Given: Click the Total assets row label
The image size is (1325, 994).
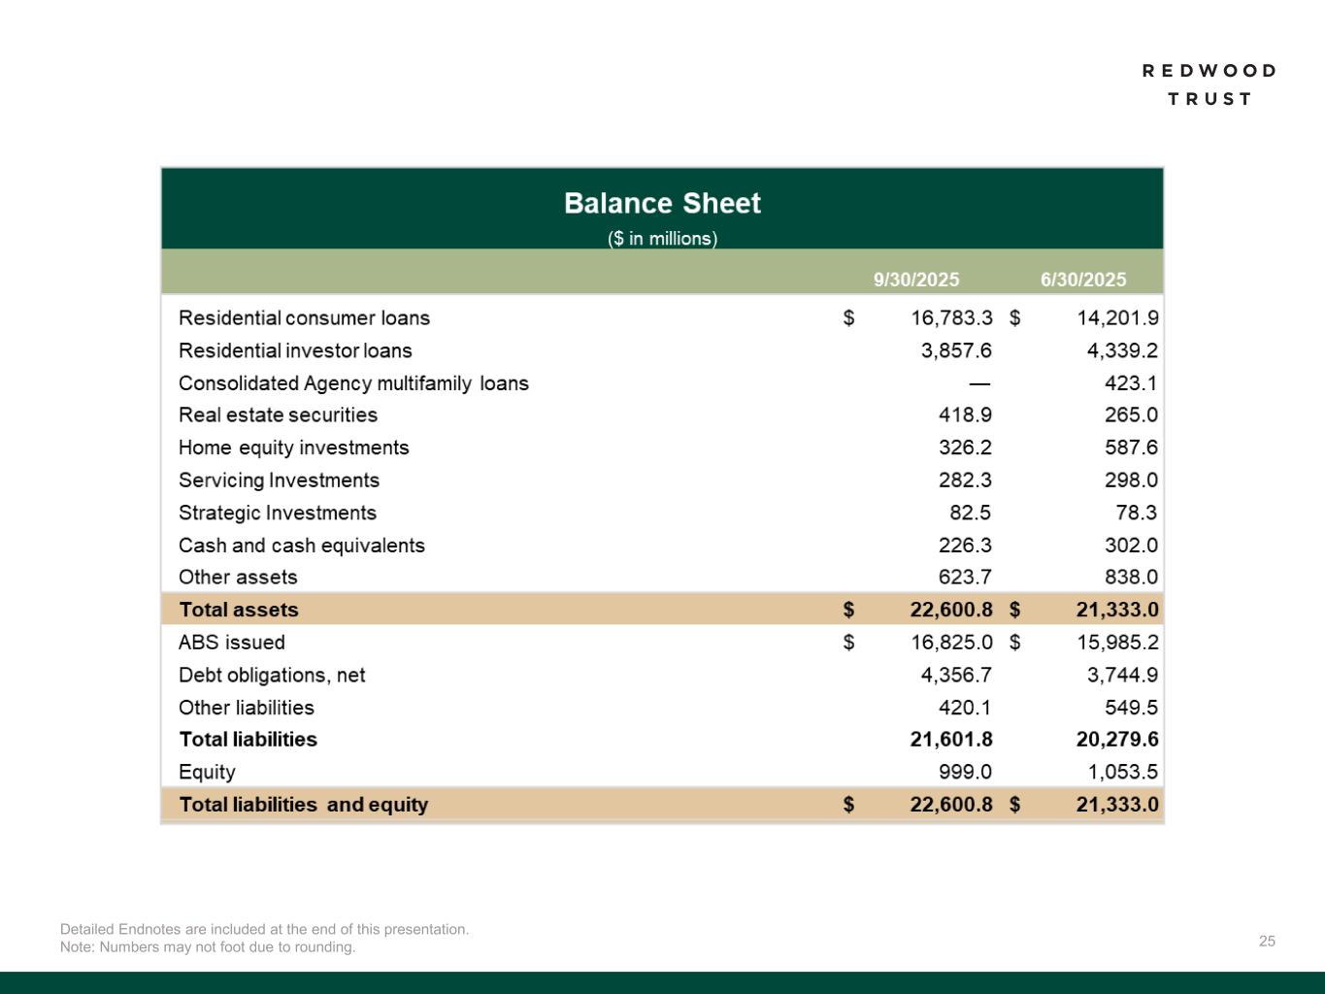Looking at the screenshot, I should point(239,610).
